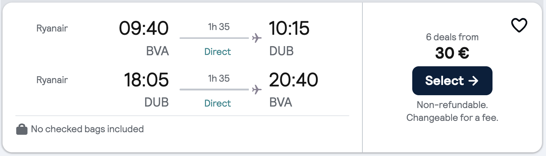Click the 30 € price
This screenshot has height=156, width=546.
tap(452, 53)
